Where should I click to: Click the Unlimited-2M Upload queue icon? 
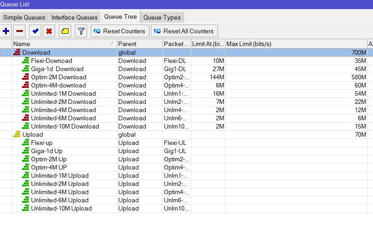click(26, 184)
